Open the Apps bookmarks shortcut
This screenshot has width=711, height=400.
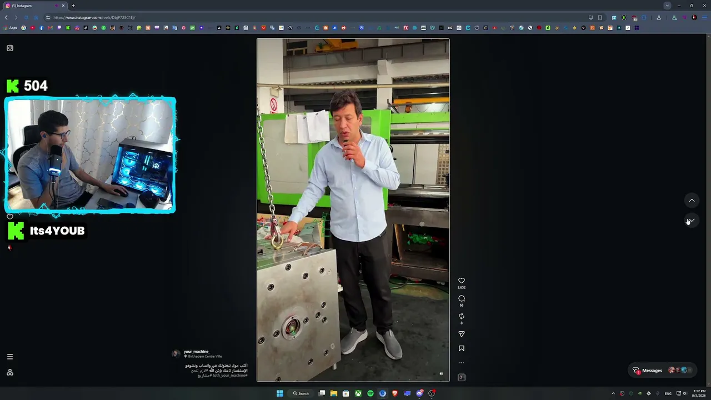pos(11,28)
